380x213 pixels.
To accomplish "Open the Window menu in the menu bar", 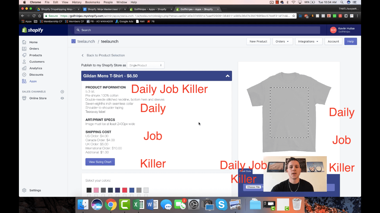I will point(122,2).
